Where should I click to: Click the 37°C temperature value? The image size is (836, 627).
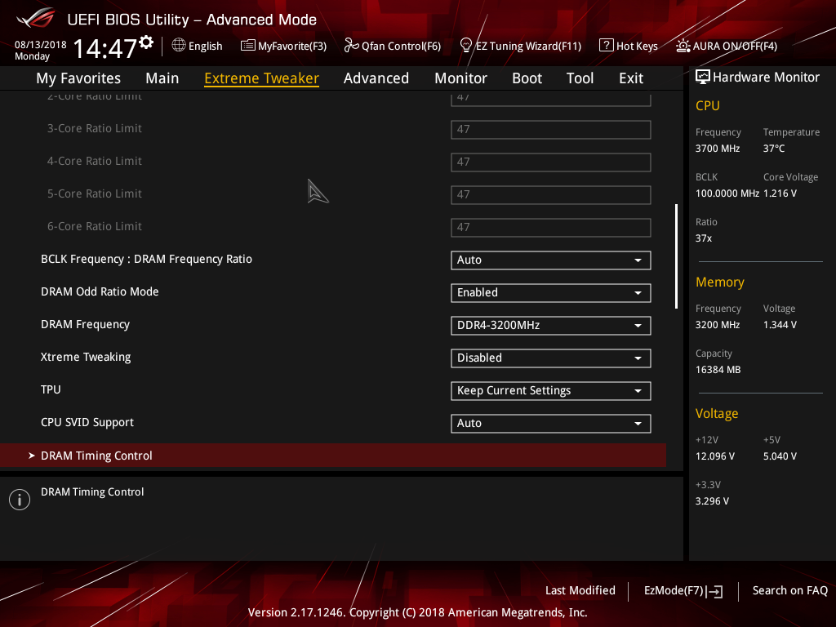point(774,149)
